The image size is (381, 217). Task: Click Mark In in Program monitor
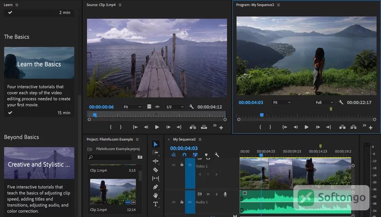[260, 127]
